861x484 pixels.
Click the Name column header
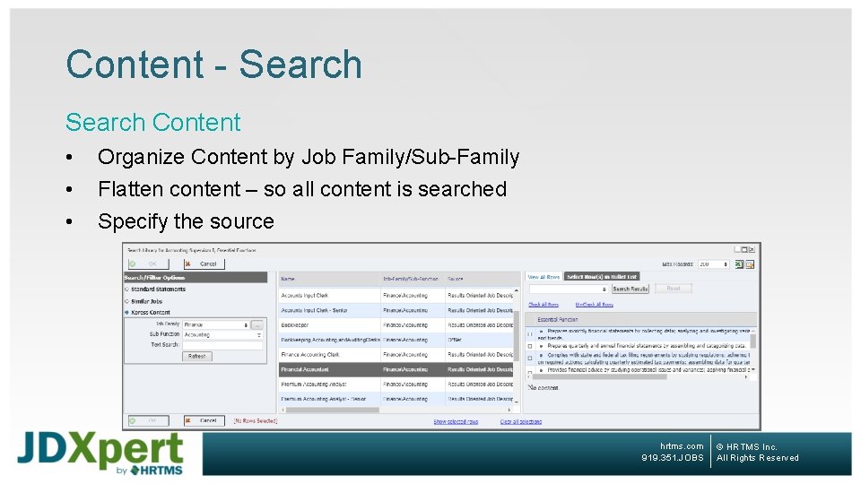pos(329,279)
